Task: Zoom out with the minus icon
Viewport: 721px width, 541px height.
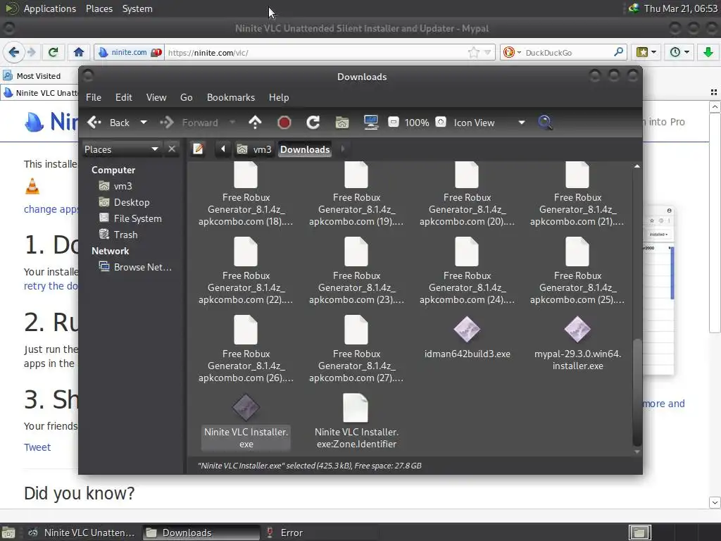Action: pyautogui.click(x=394, y=123)
